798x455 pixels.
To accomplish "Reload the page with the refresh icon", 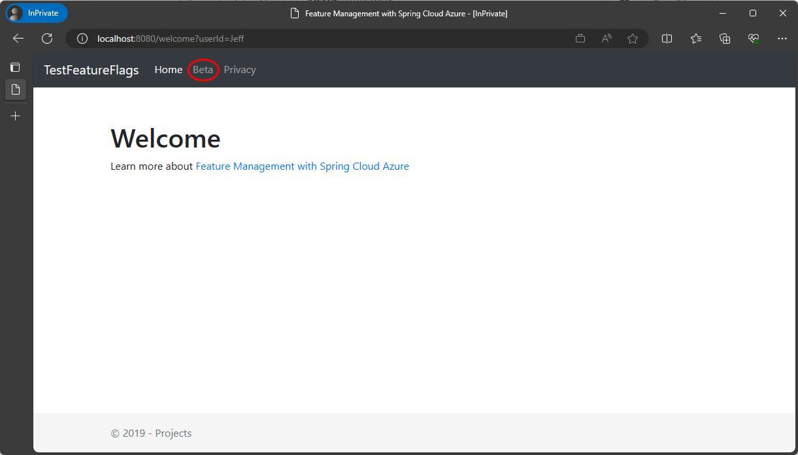I will pyautogui.click(x=47, y=39).
